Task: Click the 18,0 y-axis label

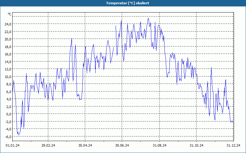Action: point(9,47)
